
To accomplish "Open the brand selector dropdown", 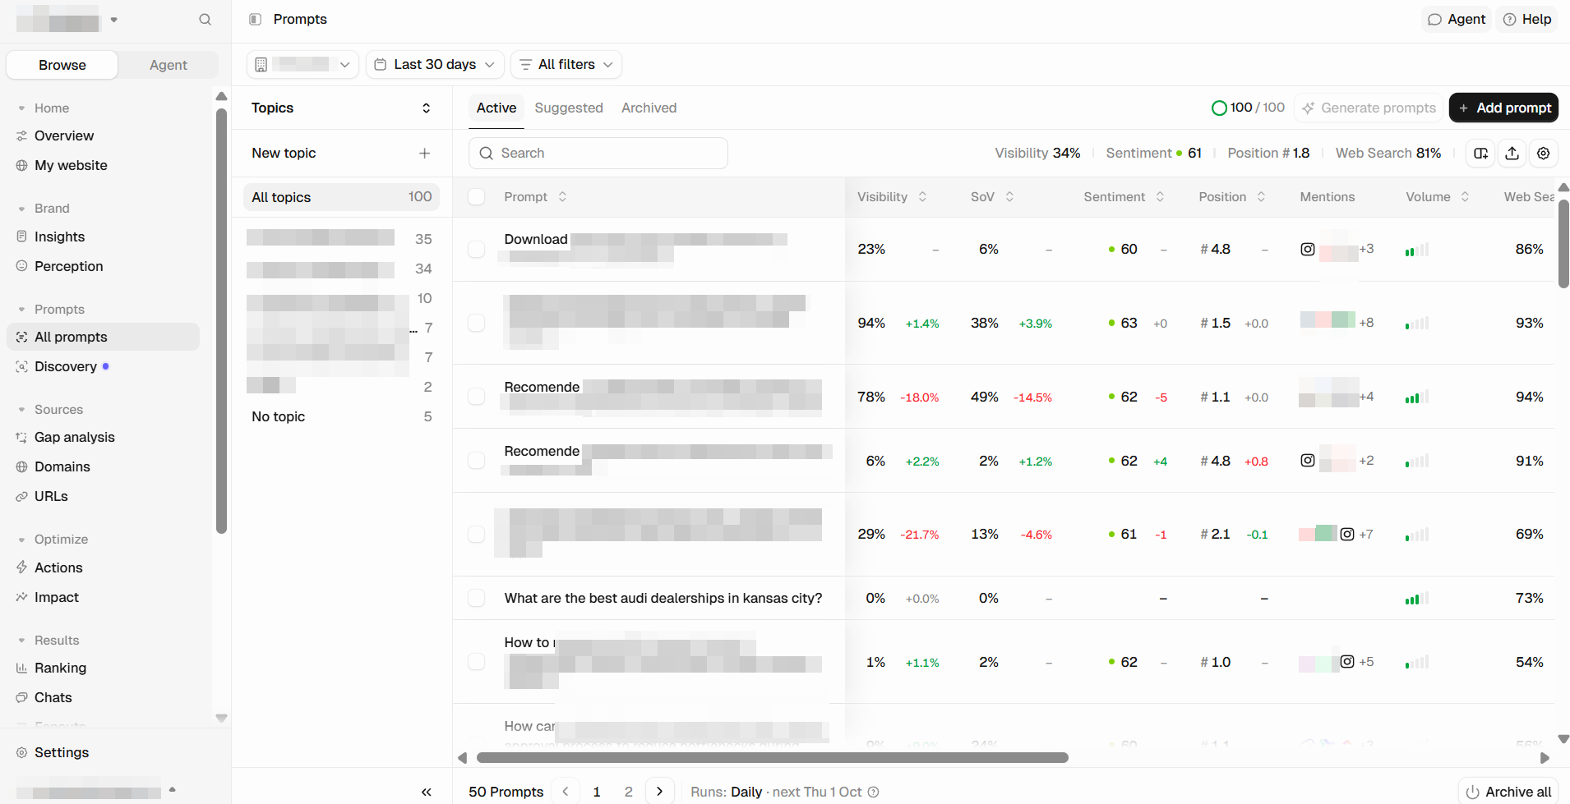I will (302, 64).
